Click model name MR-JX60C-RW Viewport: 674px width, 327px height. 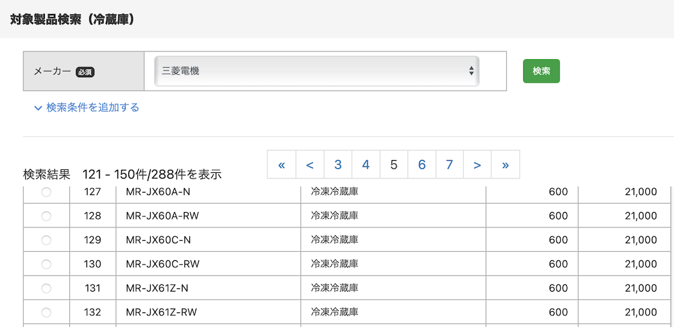click(163, 264)
